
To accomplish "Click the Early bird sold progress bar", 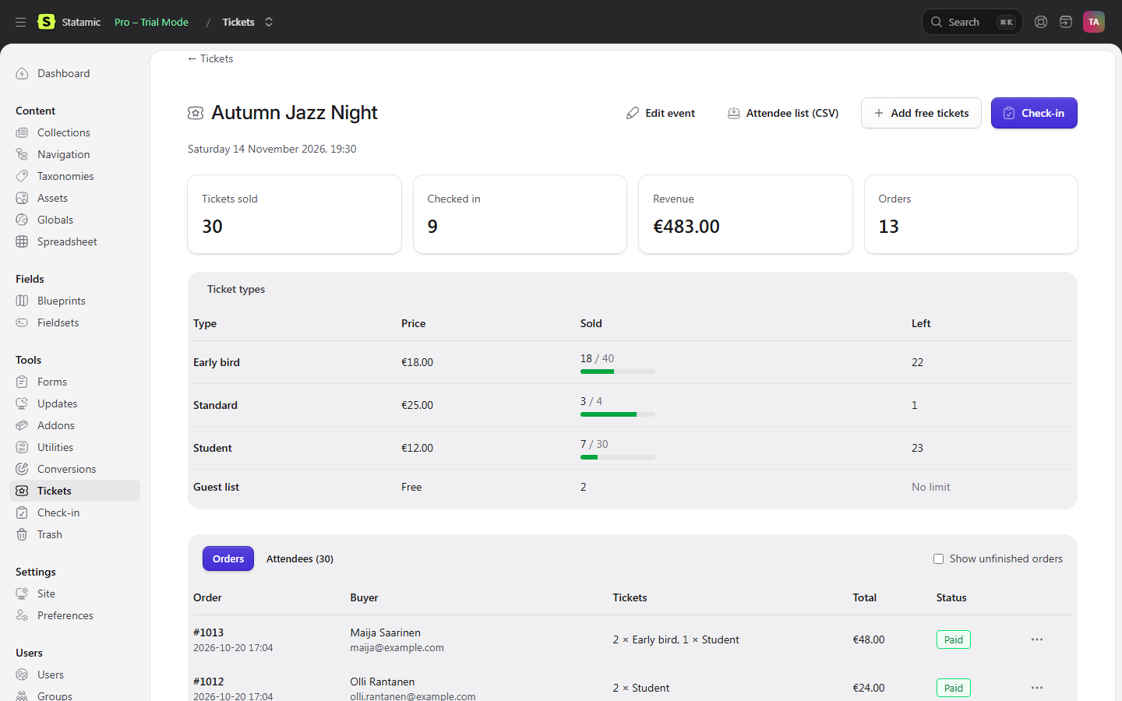I will 618,372.
